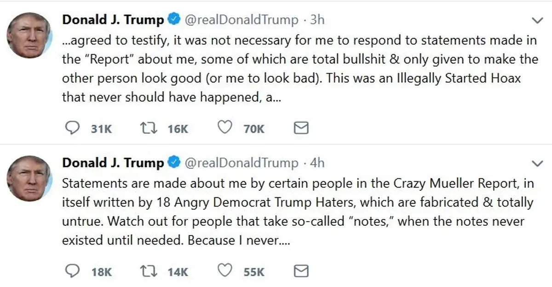Like the 4h Mueller Report tweet
The image size is (552, 287).
[x=224, y=271]
